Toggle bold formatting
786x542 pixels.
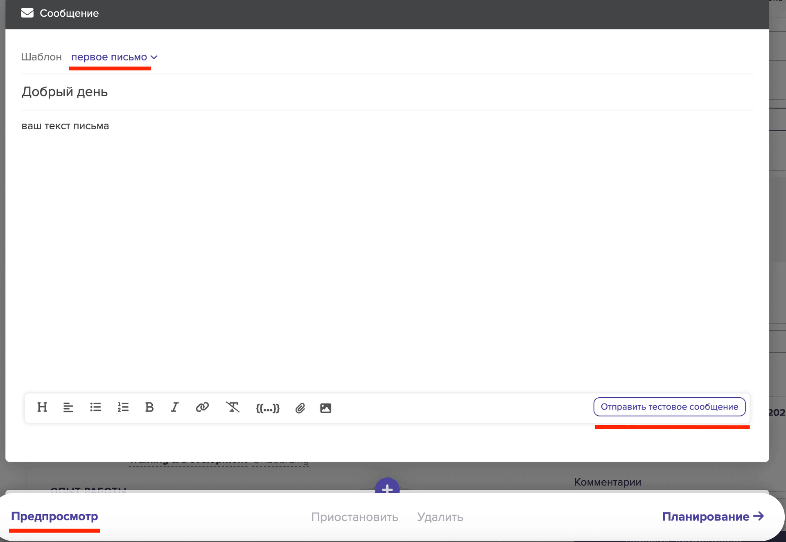pyautogui.click(x=149, y=407)
